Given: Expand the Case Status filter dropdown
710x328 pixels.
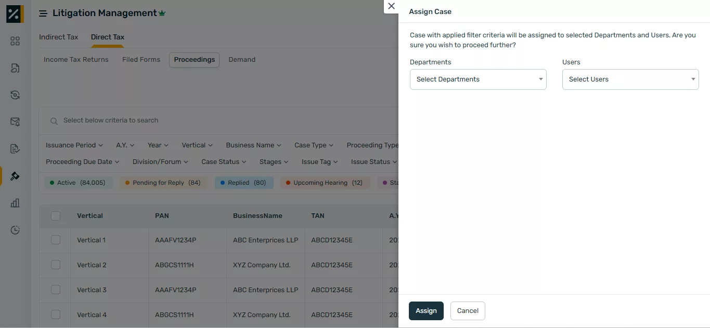Looking at the screenshot, I should [x=224, y=162].
